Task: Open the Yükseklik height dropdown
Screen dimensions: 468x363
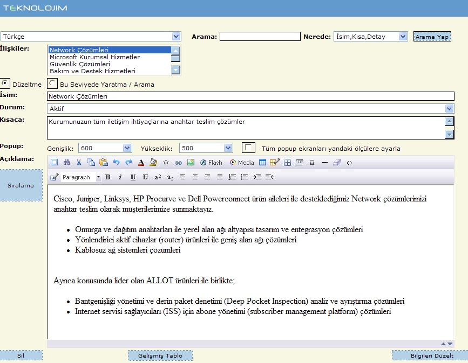Action: (206, 148)
